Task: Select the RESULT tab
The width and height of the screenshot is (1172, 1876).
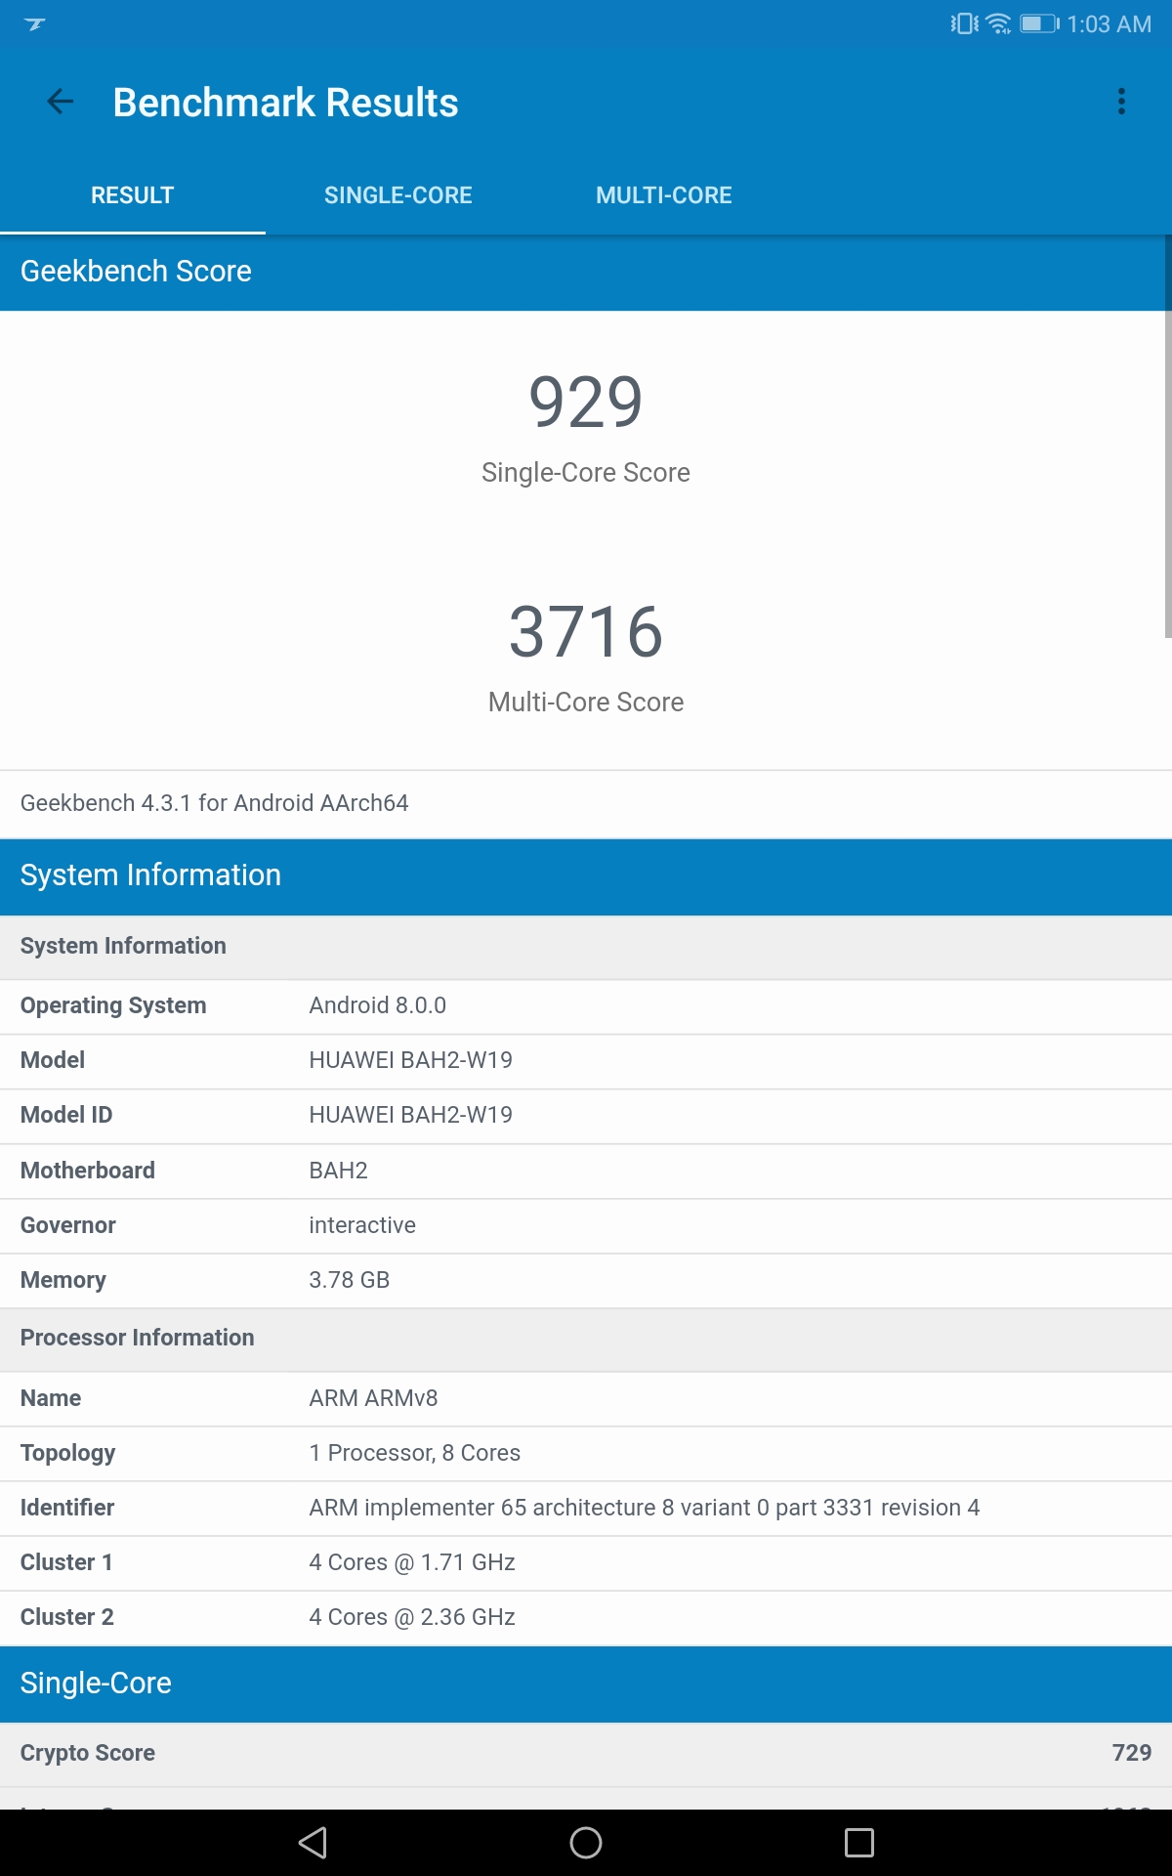Action: click(x=132, y=195)
